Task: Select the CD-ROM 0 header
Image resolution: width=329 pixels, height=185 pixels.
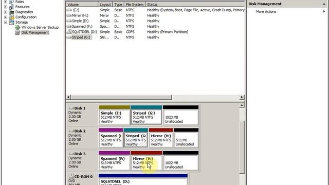Action: [x=82, y=179]
